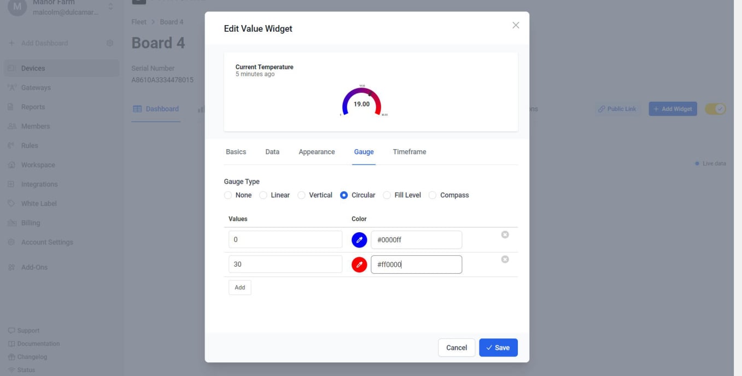Select the Linear gauge type
The image size is (742, 376).
[264, 195]
